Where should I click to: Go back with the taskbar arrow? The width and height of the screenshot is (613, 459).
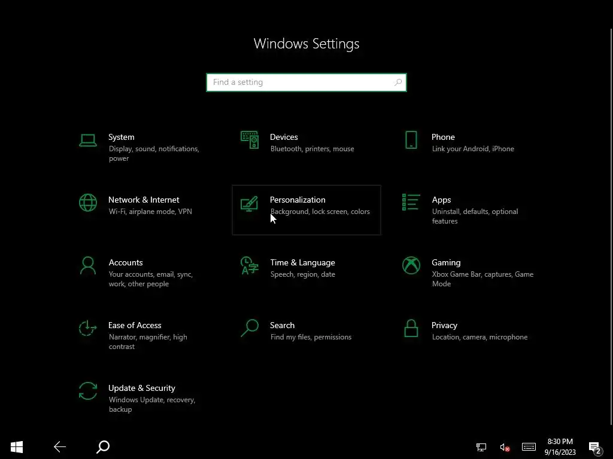tap(60, 447)
